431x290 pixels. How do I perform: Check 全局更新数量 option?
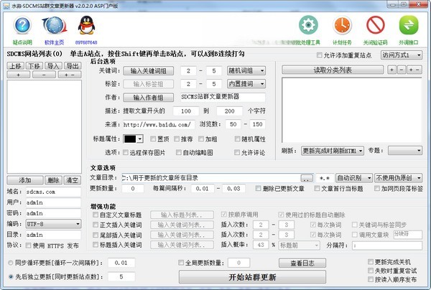coord(181,263)
